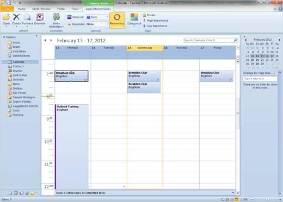Image resolution: width=283 pixels, height=202 pixels.
Task: Switch to the Home ribbon tab
Action: coord(22,9)
